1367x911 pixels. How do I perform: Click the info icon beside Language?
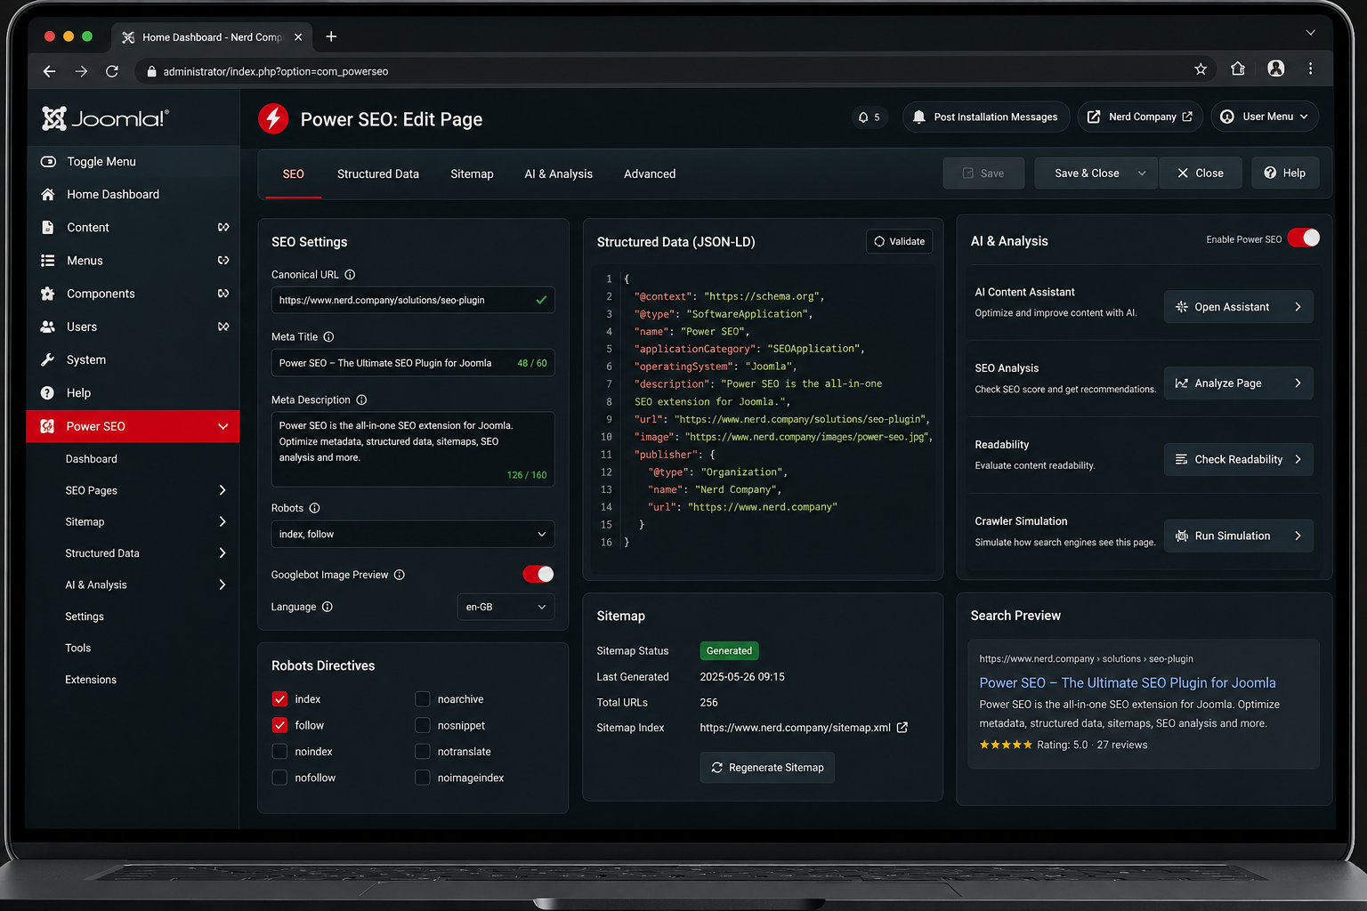(x=327, y=607)
